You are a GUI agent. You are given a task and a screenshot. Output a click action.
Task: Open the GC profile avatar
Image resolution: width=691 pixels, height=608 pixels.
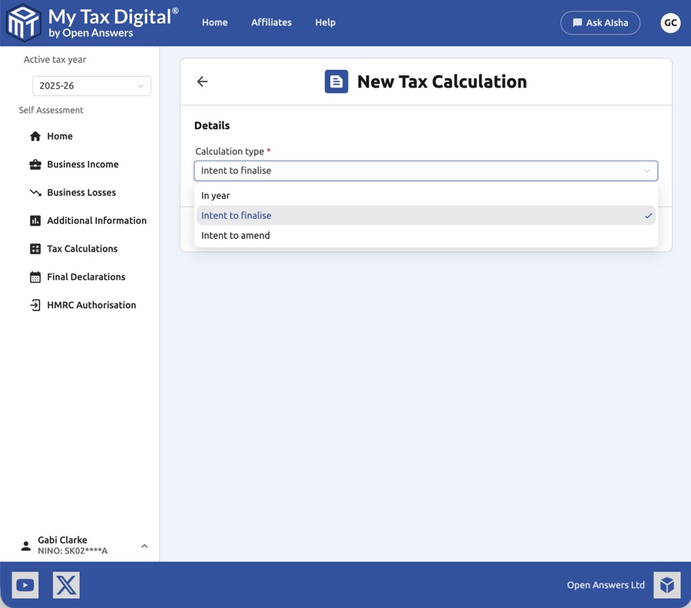coord(670,22)
